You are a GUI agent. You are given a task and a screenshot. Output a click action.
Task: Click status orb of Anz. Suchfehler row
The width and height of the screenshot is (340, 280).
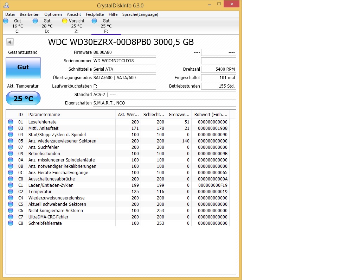coord(11,147)
